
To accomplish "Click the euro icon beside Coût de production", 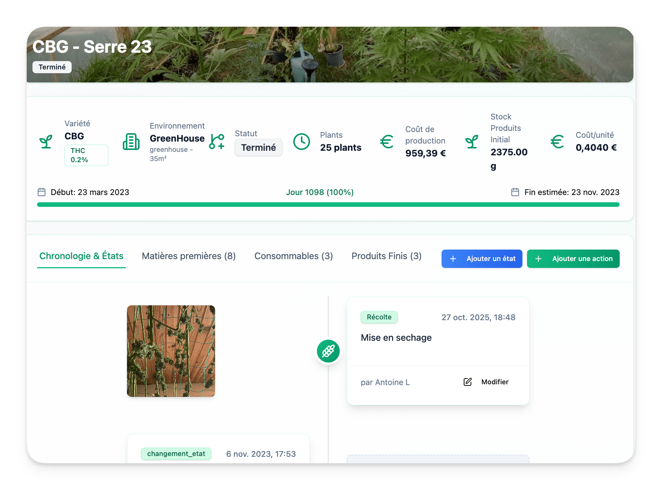I will (x=387, y=142).
